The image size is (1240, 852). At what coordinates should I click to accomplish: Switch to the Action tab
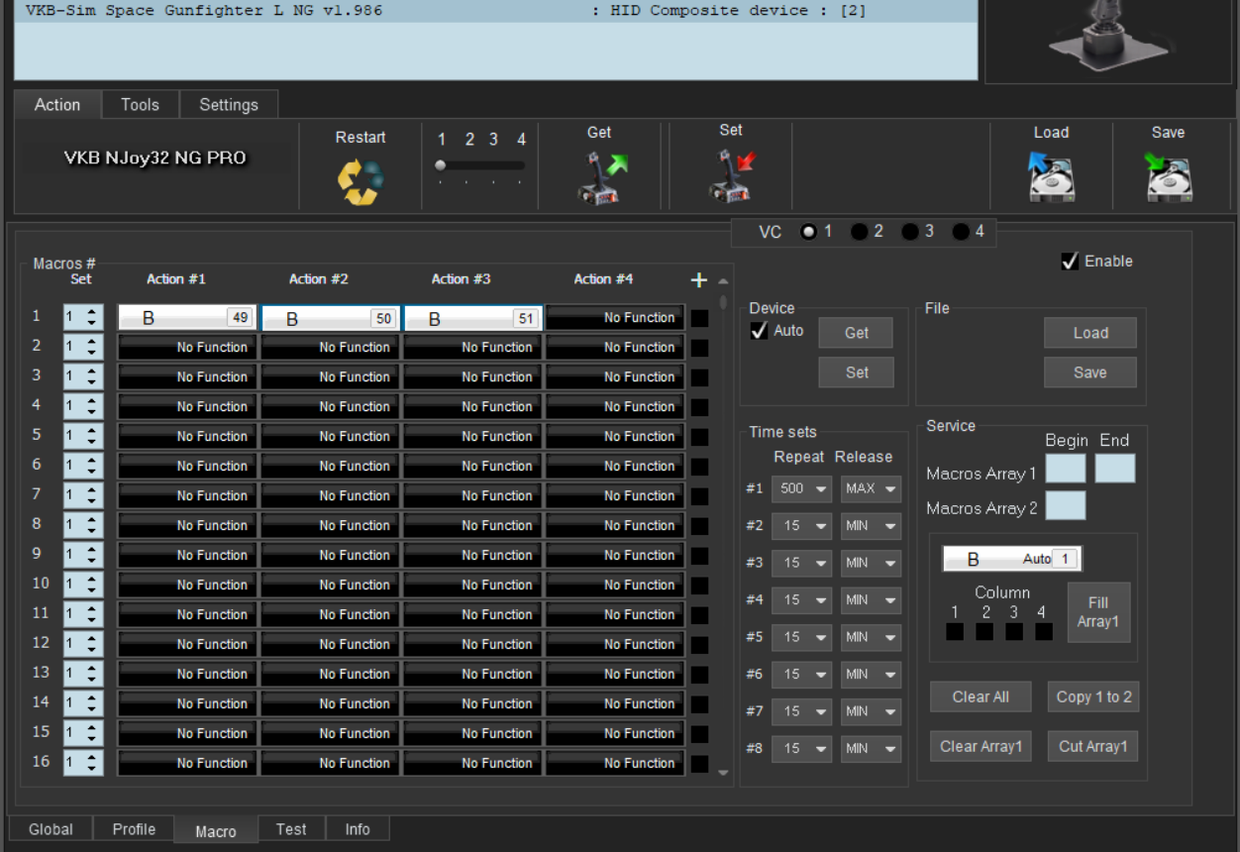point(57,105)
